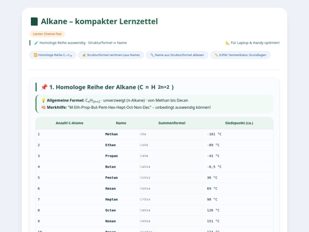The image size is (309, 232).
Task: Click the Letzter Chemie-Test badge
Action: click(x=47, y=34)
